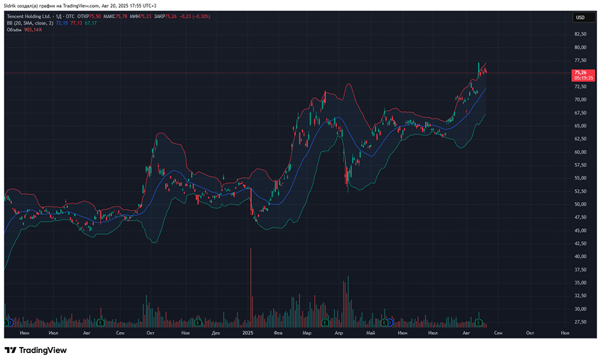Viewport: 601px width, 362px height.
Task: Click the 60,00 price axis label
Action: [581, 152]
